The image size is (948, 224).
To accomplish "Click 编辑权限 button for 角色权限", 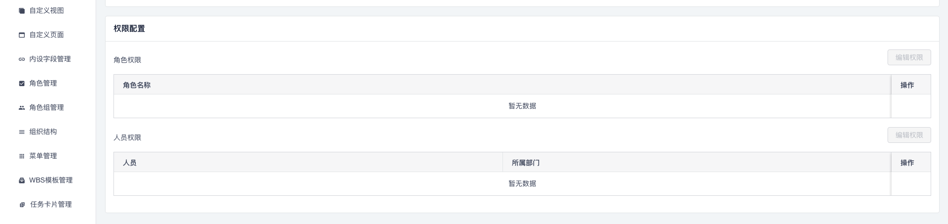I will [909, 57].
